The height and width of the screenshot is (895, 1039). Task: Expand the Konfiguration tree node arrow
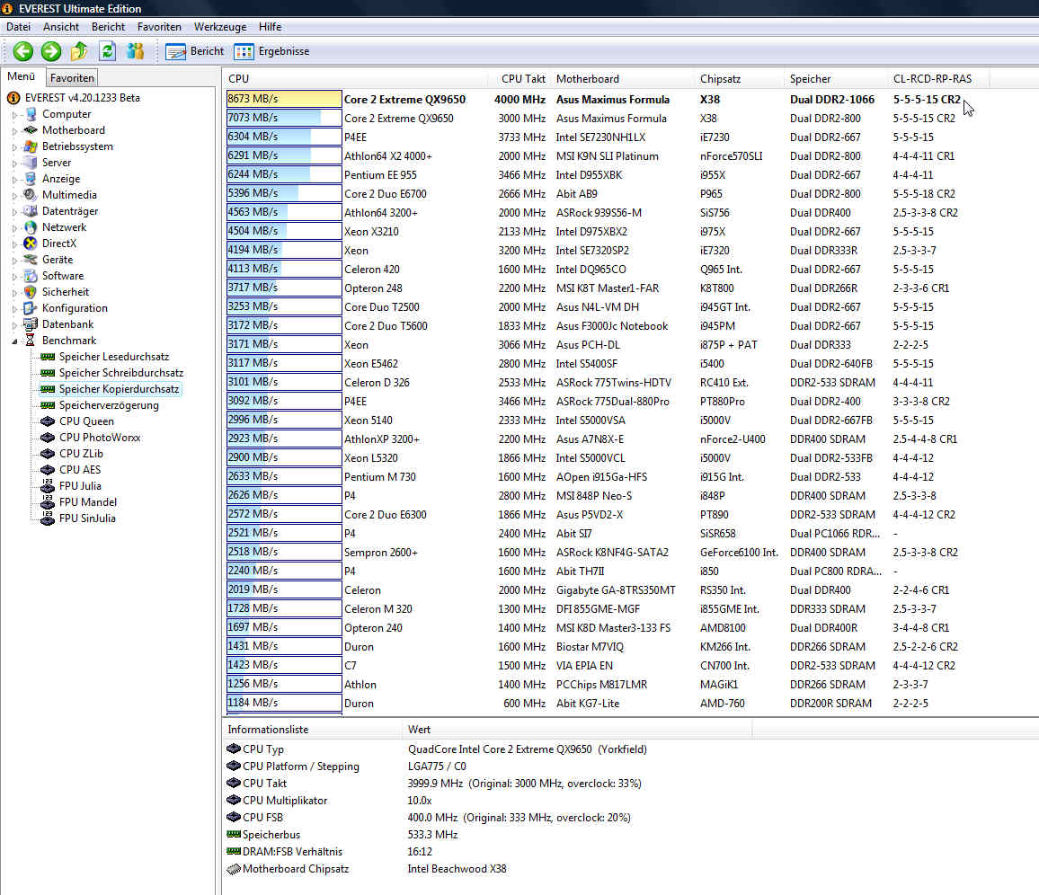tap(14, 309)
